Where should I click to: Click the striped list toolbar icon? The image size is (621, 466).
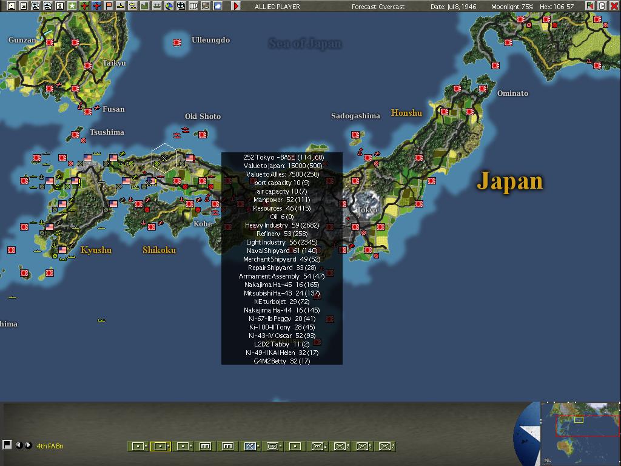pos(205,6)
